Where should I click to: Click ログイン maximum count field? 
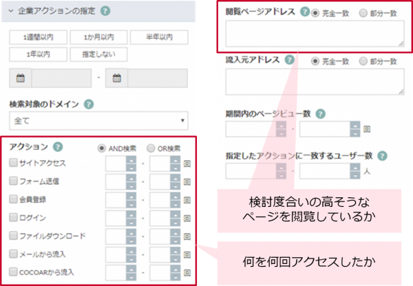[160, 218]
